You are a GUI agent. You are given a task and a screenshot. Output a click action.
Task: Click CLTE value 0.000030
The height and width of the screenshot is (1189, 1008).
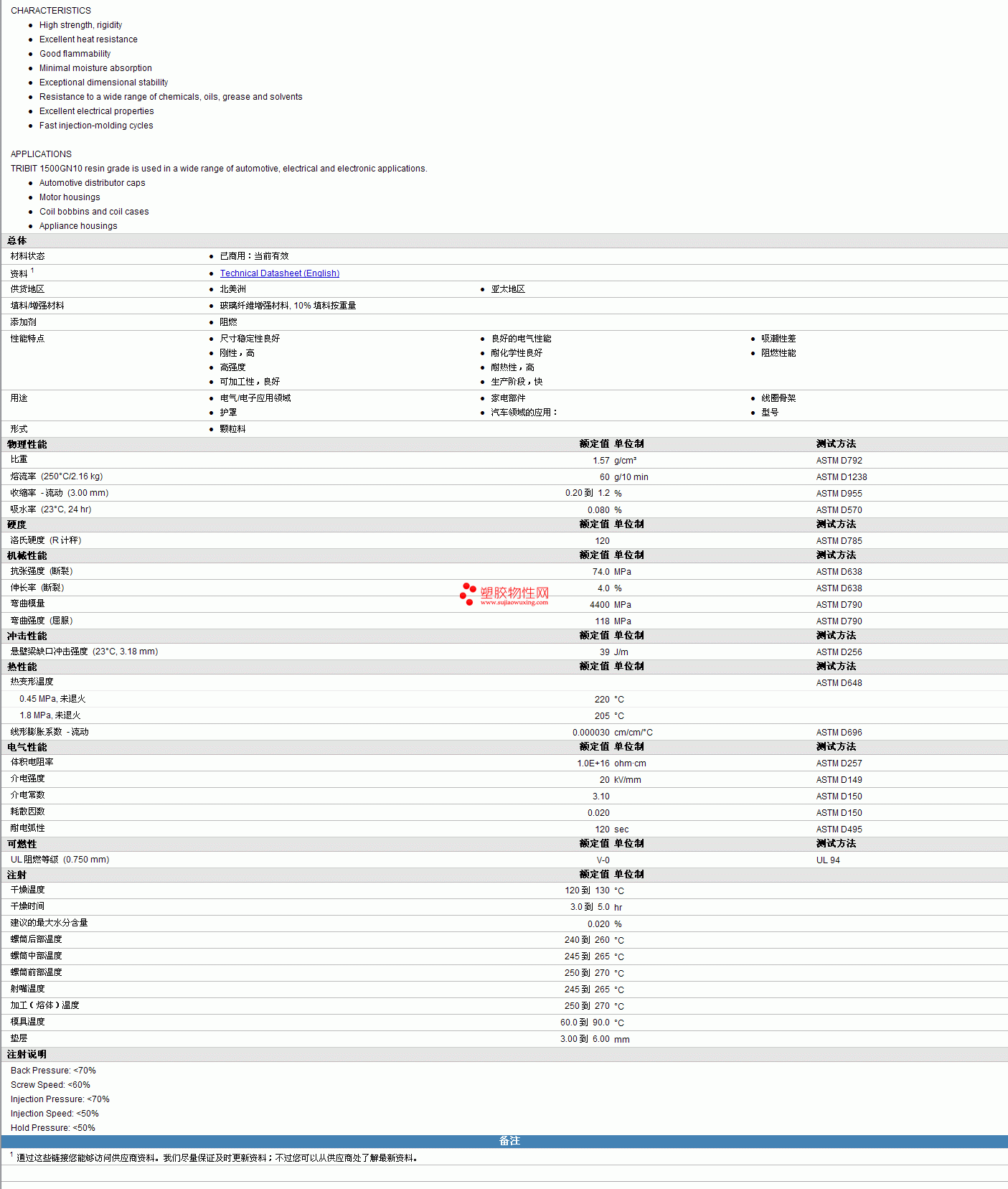[x=591, y=733]
